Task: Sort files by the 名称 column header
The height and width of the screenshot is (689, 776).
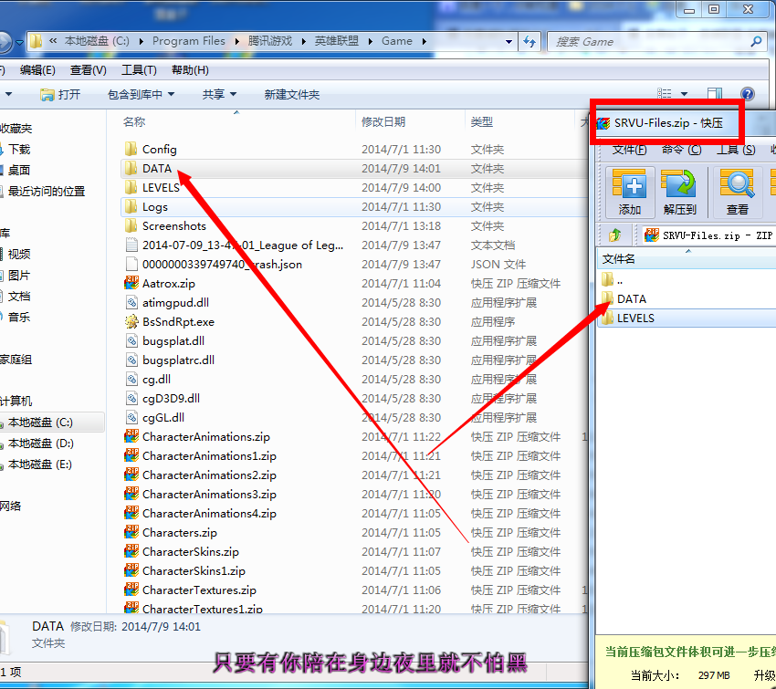Action: (x=134, y=121)
